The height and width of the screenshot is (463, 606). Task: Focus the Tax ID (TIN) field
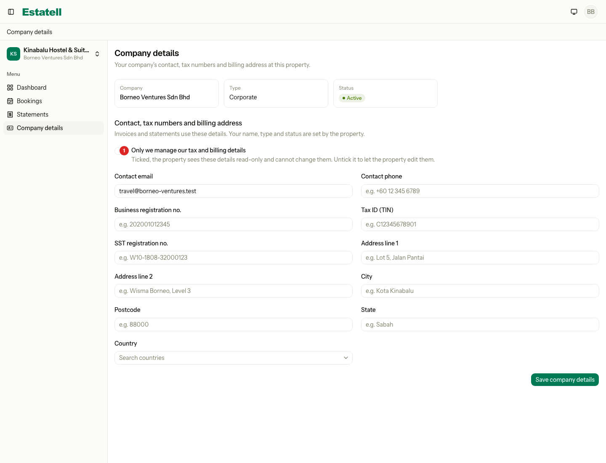480,224
